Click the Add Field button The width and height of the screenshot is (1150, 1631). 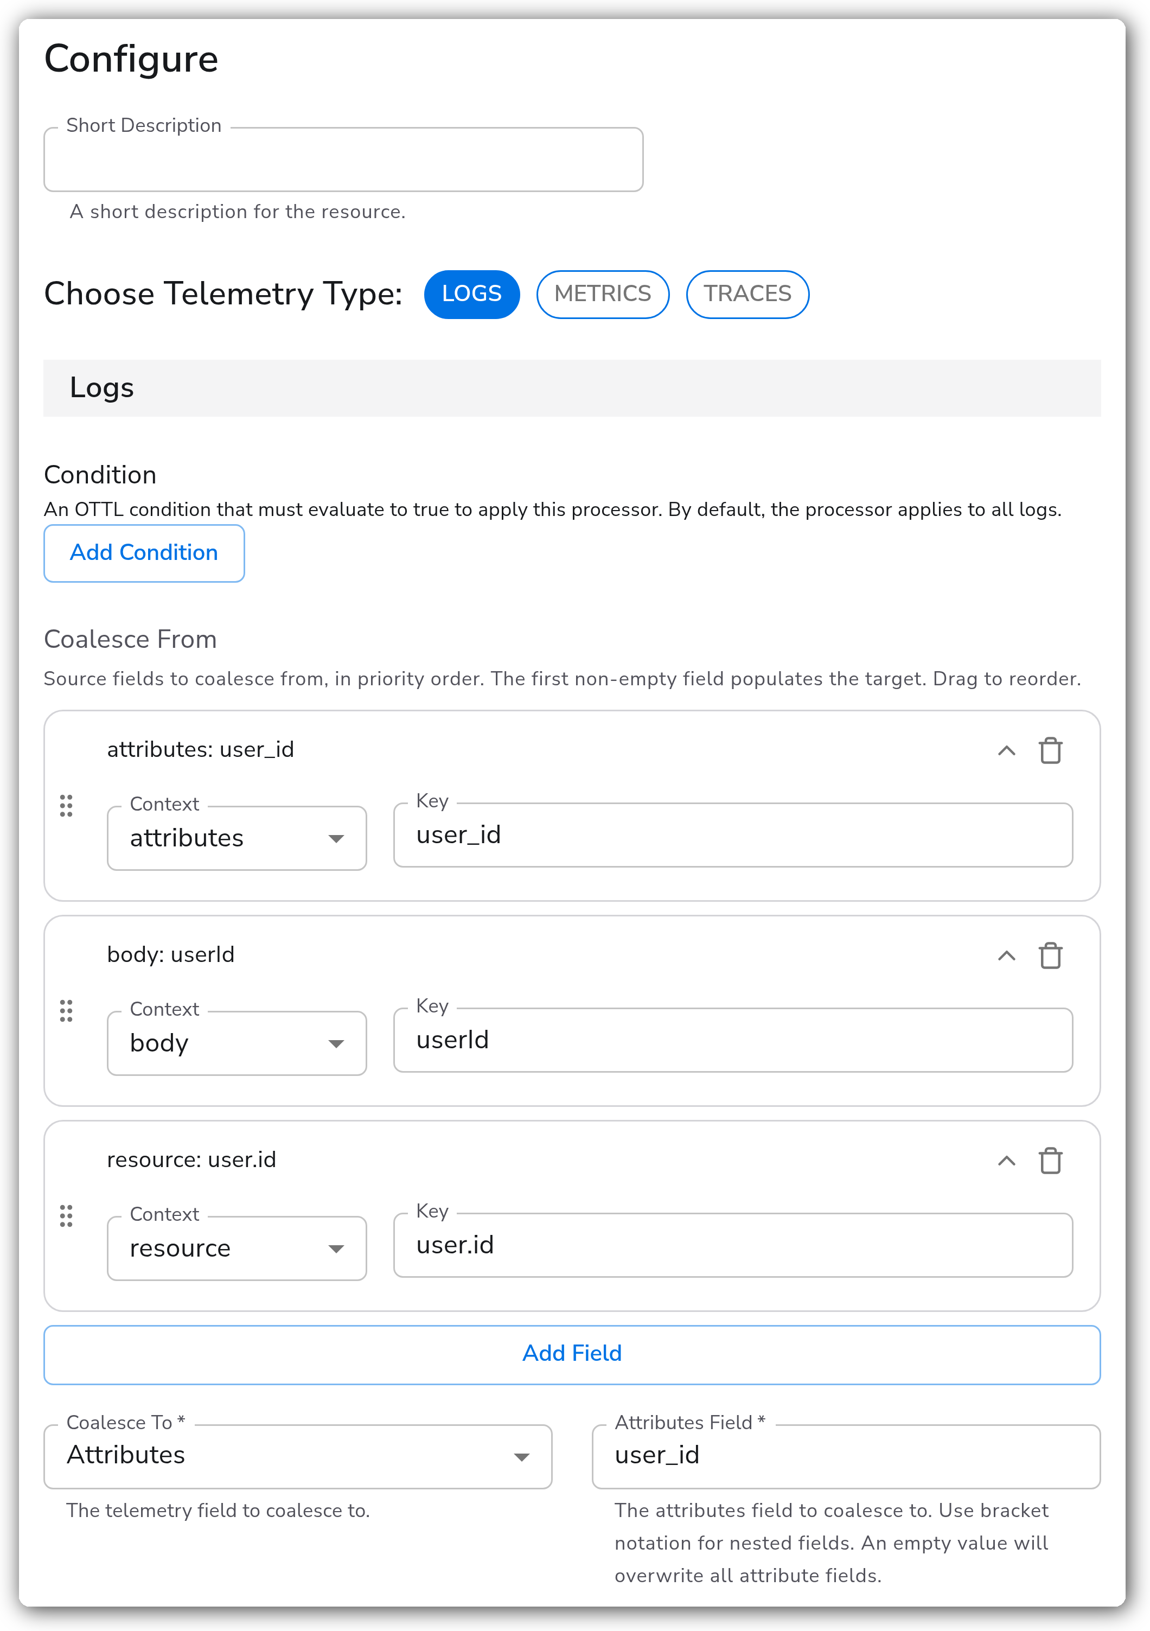pyautogui.click(x=572, y=1354)
